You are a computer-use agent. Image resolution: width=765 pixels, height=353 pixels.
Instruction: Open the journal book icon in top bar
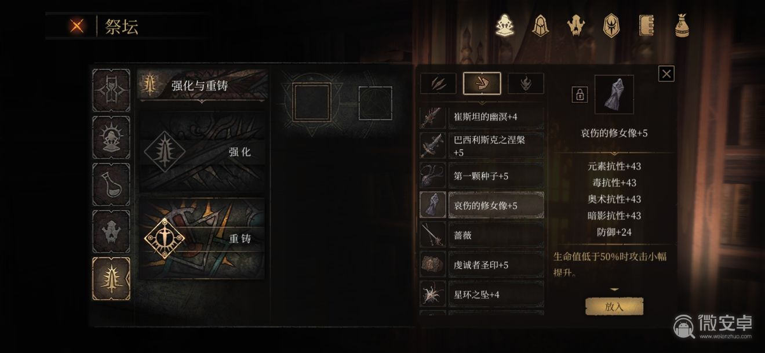pos(647,26)
